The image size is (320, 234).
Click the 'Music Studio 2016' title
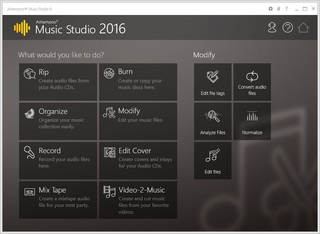pos(80,29)
